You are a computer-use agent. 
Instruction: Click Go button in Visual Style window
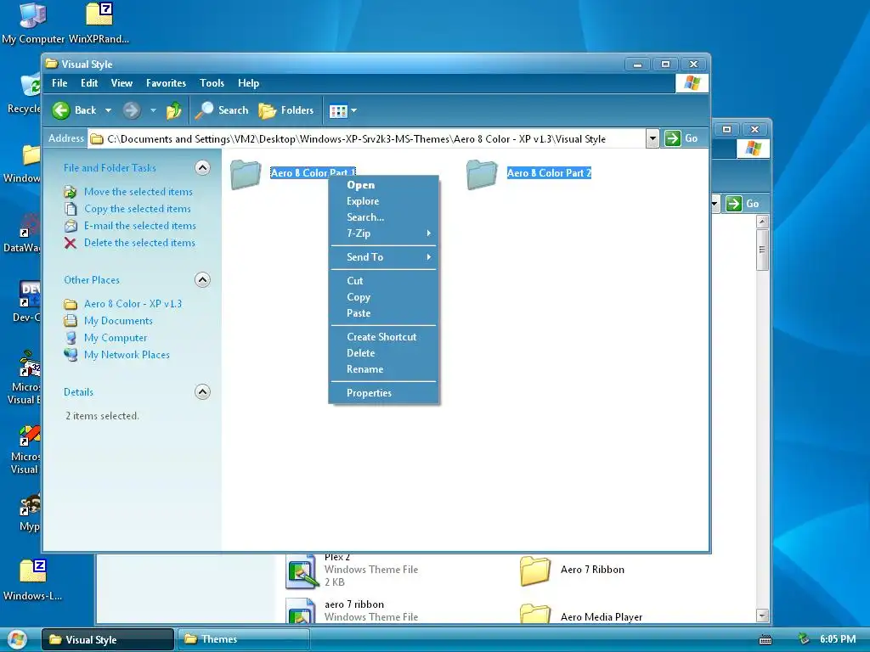point(682,138)
